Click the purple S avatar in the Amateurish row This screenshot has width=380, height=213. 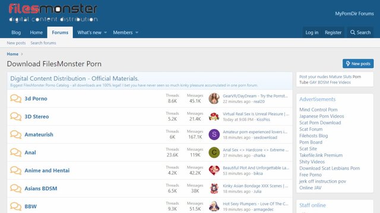point(214,134)
